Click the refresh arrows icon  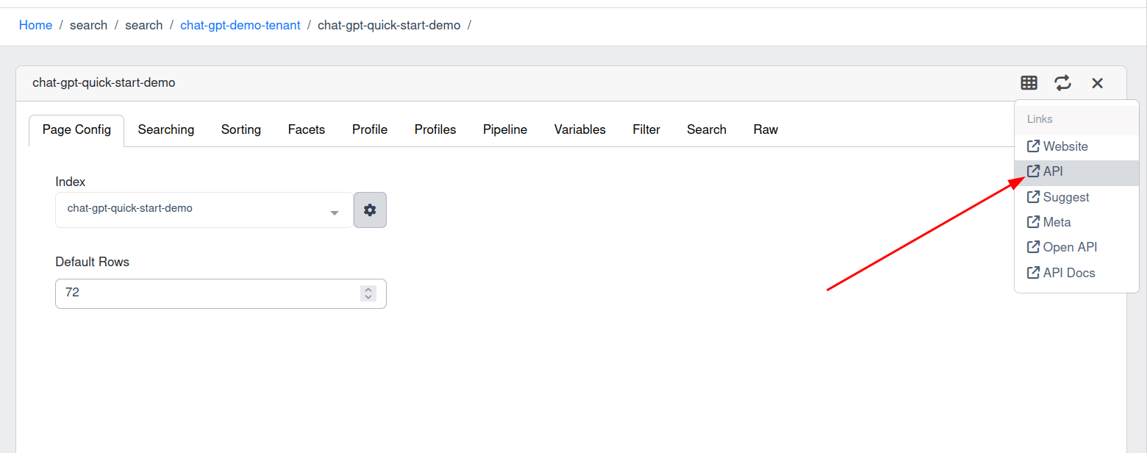pyautogui.click(x=1063, y=83)
